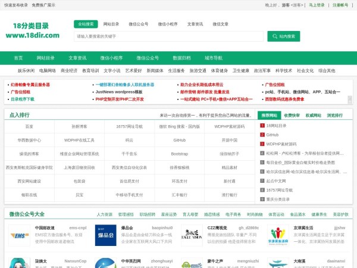
Task: Open the 科学技术 category
Action: click(284, 71)
